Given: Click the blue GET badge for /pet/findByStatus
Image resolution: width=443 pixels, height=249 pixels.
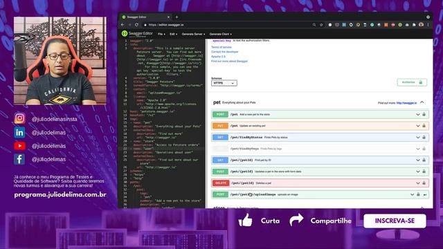Looking at the screenshot, I should pos(220,137).
